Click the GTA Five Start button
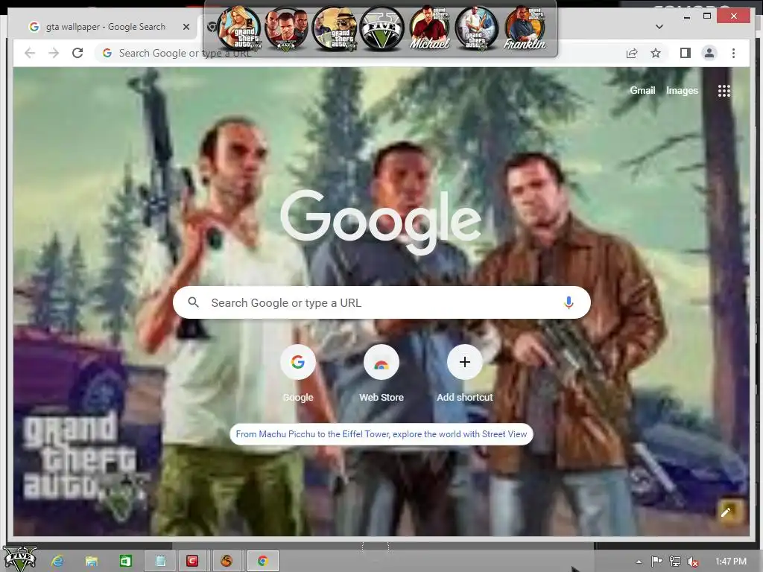 coord(20,559)
